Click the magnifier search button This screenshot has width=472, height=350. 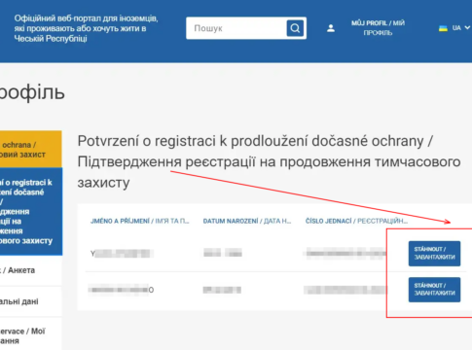point(295,28)
